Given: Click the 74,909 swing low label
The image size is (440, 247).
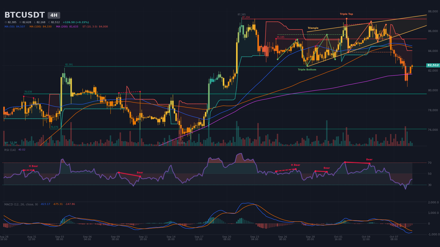Looking at the screenshot, I should coord(181,143).
